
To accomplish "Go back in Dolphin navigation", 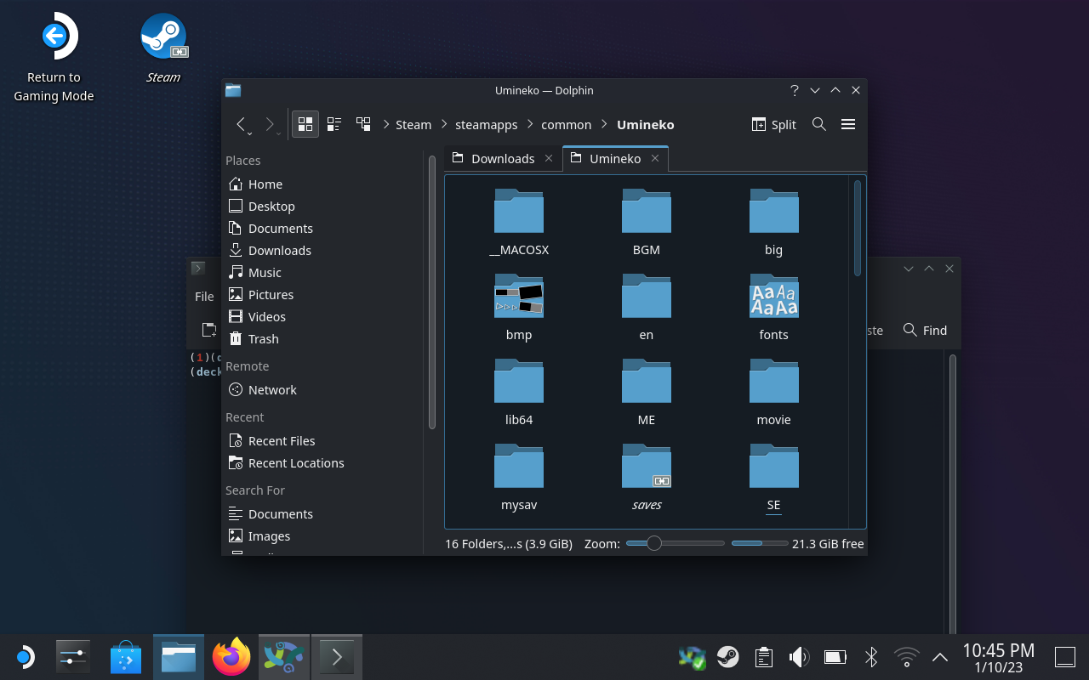I will (242, 125).
